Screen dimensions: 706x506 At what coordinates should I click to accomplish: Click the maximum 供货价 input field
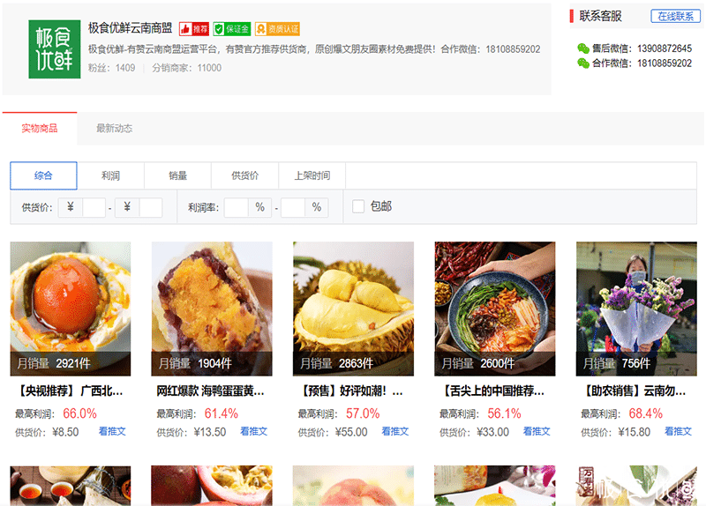pyautogui.click(x=150, y=207)
